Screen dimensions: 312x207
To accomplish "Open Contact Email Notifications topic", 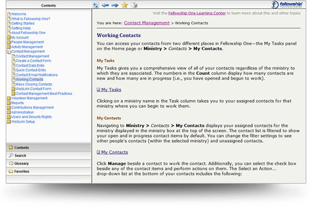I will click(36, 75).
